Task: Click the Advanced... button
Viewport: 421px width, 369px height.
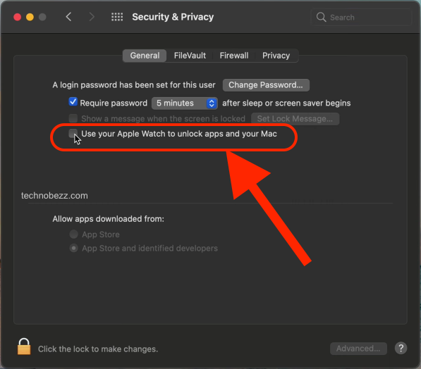Action: click(358, 349)
